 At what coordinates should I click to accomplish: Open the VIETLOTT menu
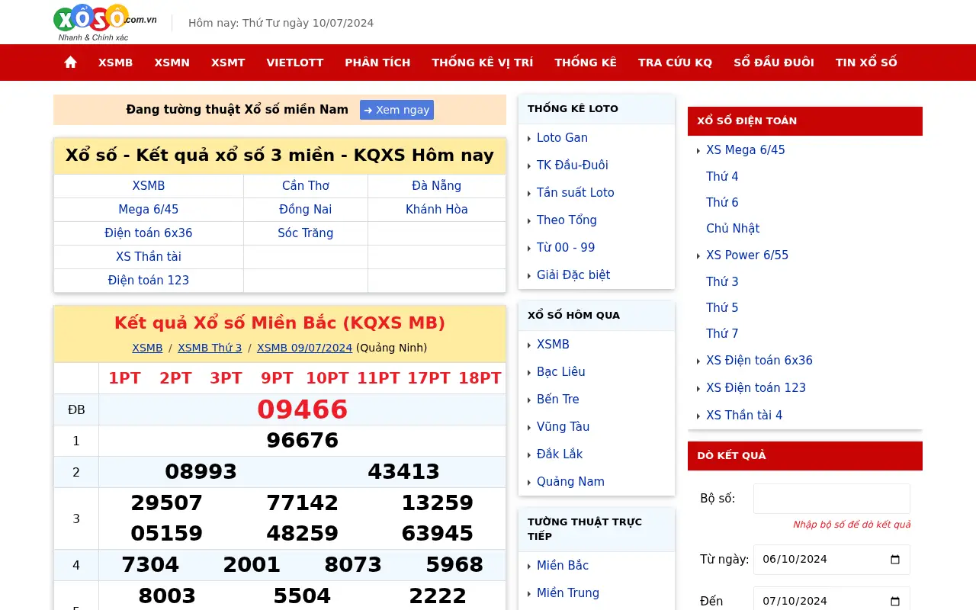[295, 63]
